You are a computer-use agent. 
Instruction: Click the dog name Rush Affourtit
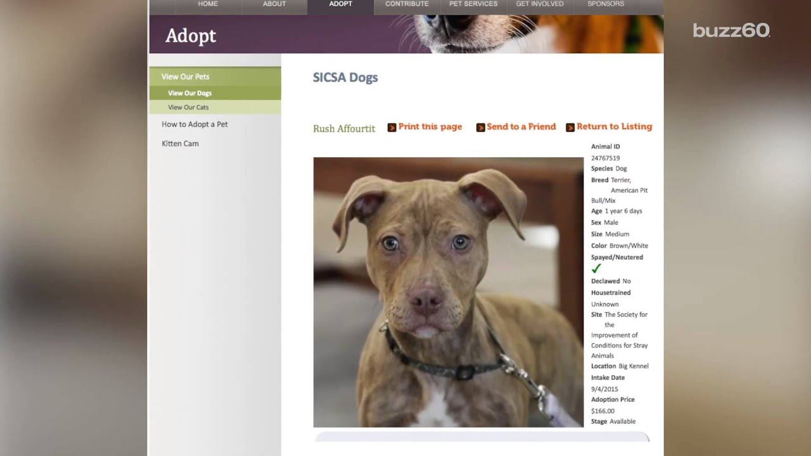click(x=344, y=129)
